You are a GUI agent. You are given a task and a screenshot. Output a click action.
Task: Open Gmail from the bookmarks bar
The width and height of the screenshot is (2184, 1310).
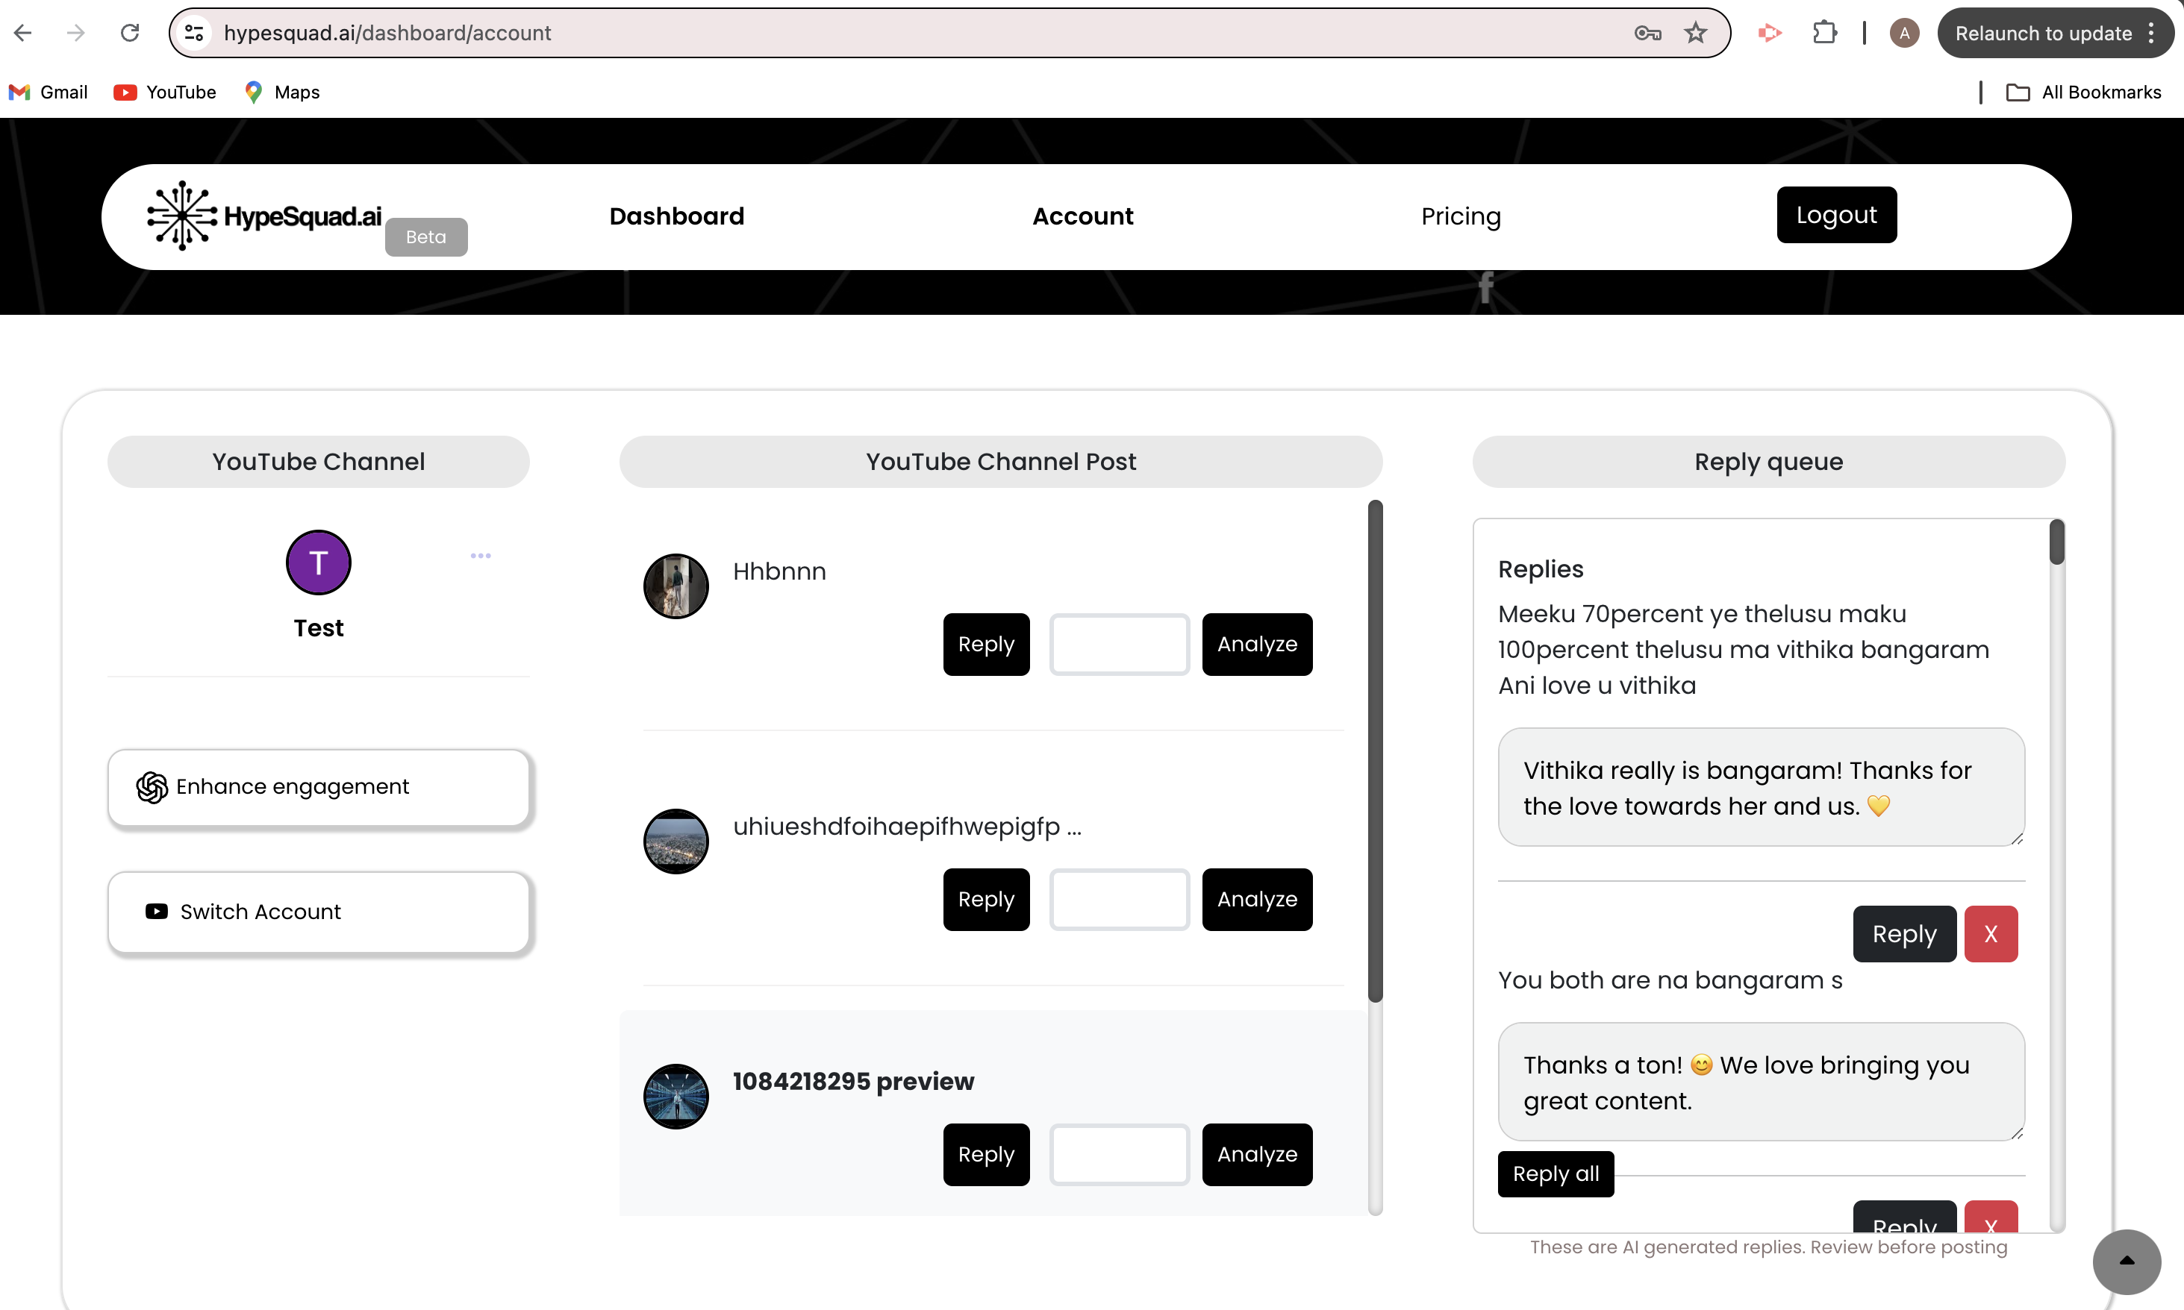(x=48, y=92)
